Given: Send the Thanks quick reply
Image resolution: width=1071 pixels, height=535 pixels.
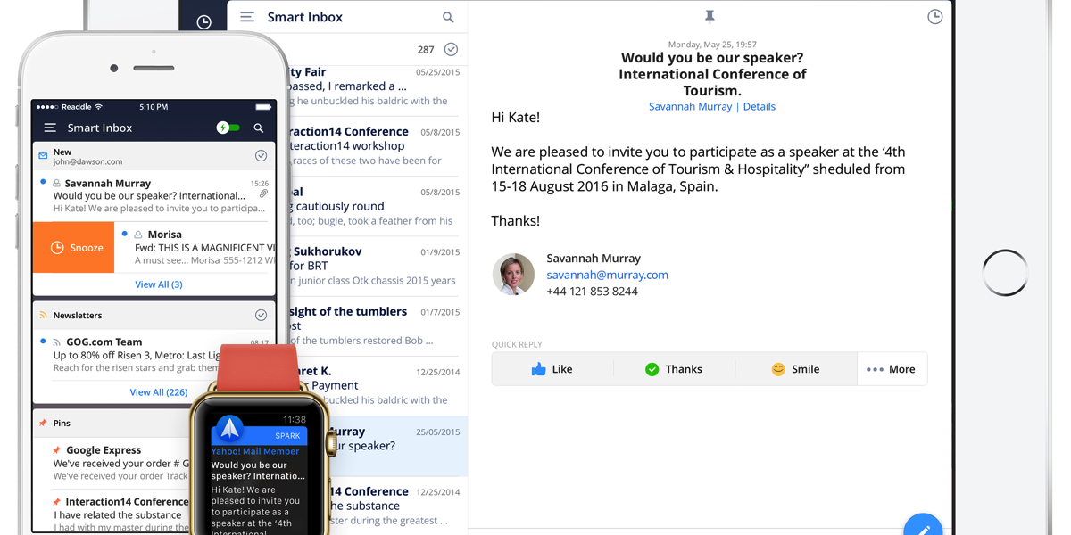Looking at the screenshot, I should 674,369.
